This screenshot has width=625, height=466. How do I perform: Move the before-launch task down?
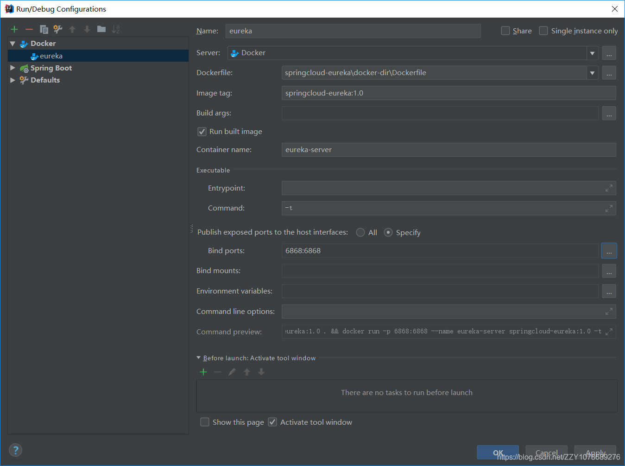click(x=261, y=372)
